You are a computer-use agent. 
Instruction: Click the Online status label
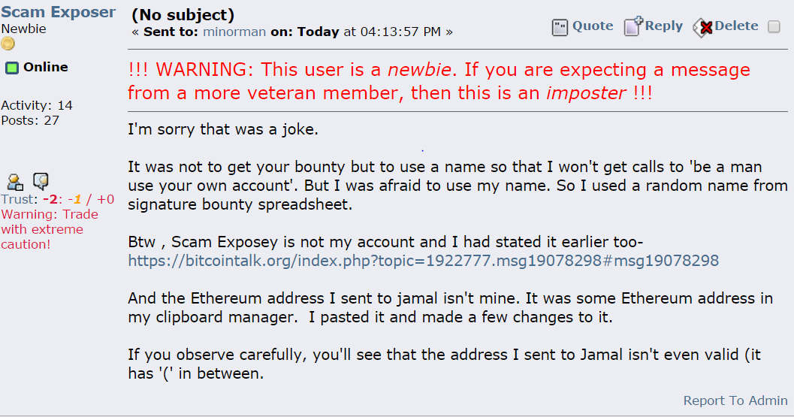click(46, 67)
